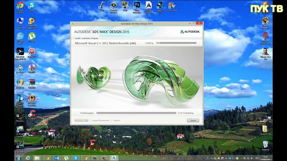The width and height of the screenshot is (287, 161).
Task: Open the CCleaner desktop shortcut
Action: point(32,114)
